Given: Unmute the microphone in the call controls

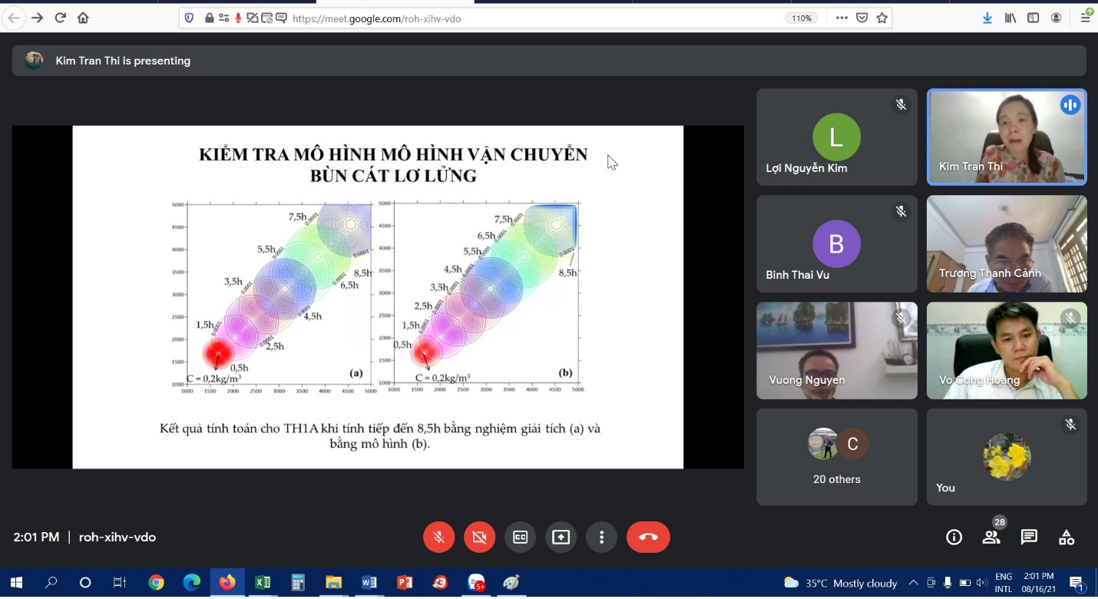Looking at the screenshot, I should click(438, 537).
